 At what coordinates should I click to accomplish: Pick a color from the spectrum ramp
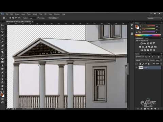coord(148,35)
